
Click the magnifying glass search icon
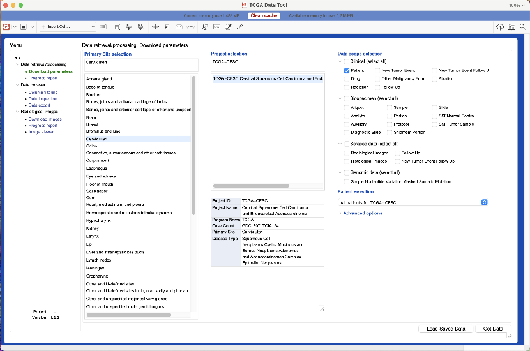click(522, 27)
